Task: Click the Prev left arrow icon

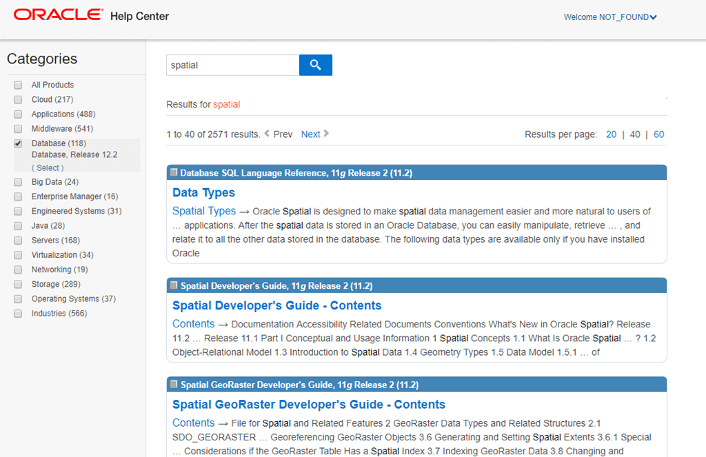Action: pyautogui.click(x=267, y=133)
